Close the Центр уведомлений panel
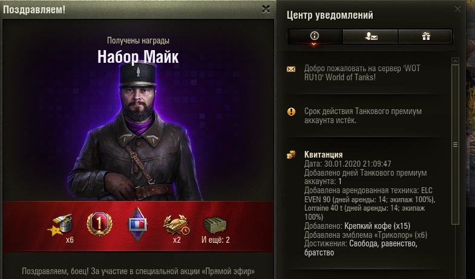This screenshot has width=475, height=279. point(457,9)
